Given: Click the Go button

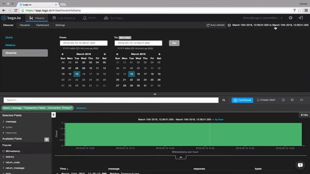Looking at the screenshot, I should 174,43.
